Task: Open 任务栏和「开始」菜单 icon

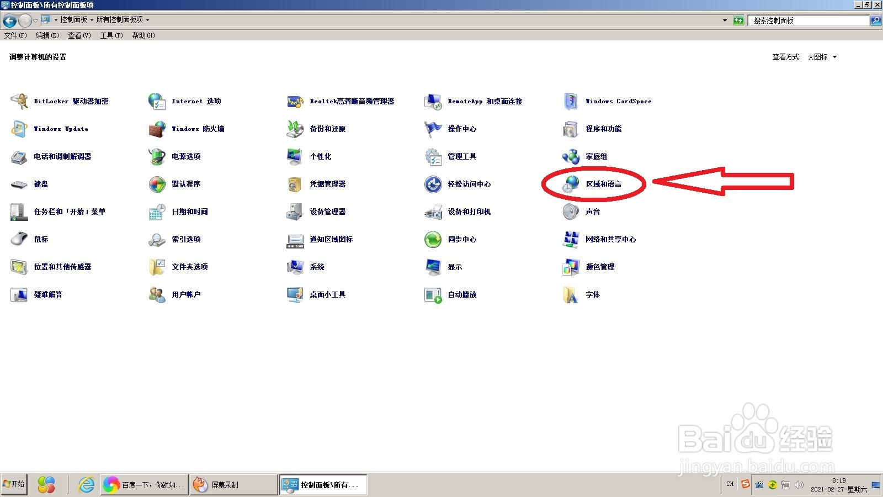Action: pyautogui.click(x=19, y=212)
